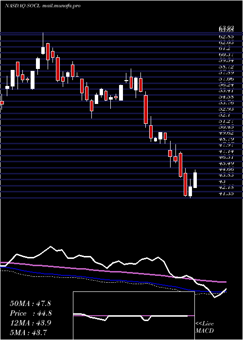Click the 45.49 price axis label
243x340 pixels.
pyautogui.click(x=226, y=163)
